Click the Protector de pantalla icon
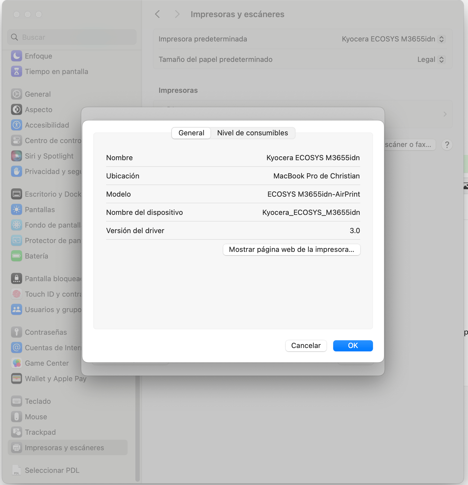Screen dimensions: 468x485 click(x=17, y=241)
